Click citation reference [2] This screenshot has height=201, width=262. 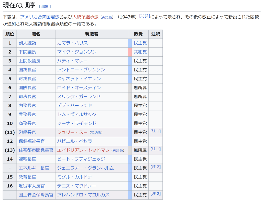(147, 16)
